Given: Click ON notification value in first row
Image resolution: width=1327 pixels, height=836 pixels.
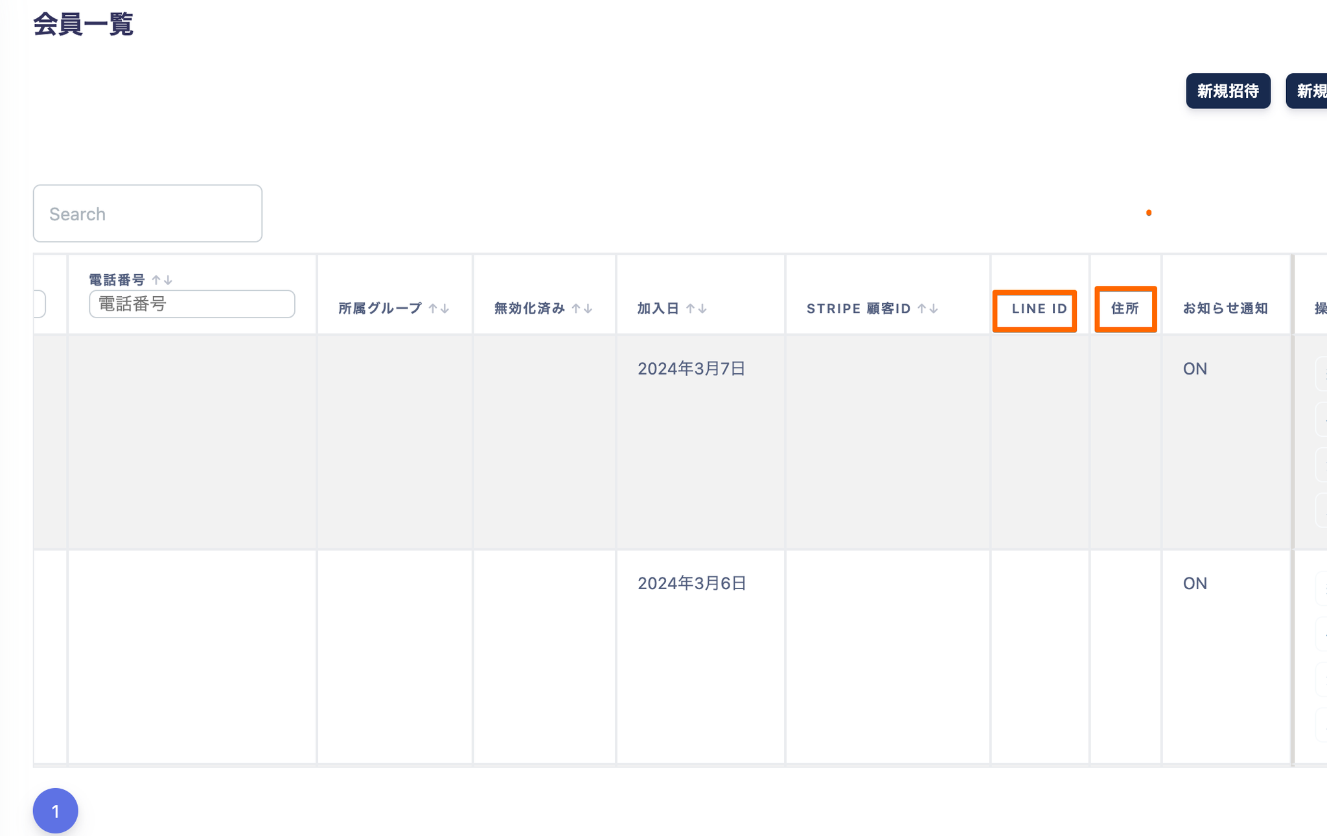Looking at the screenshot, I should pos(1195,369).
